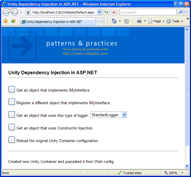
Task: Expand the address bar history dropdown
Action: point(99,12)
